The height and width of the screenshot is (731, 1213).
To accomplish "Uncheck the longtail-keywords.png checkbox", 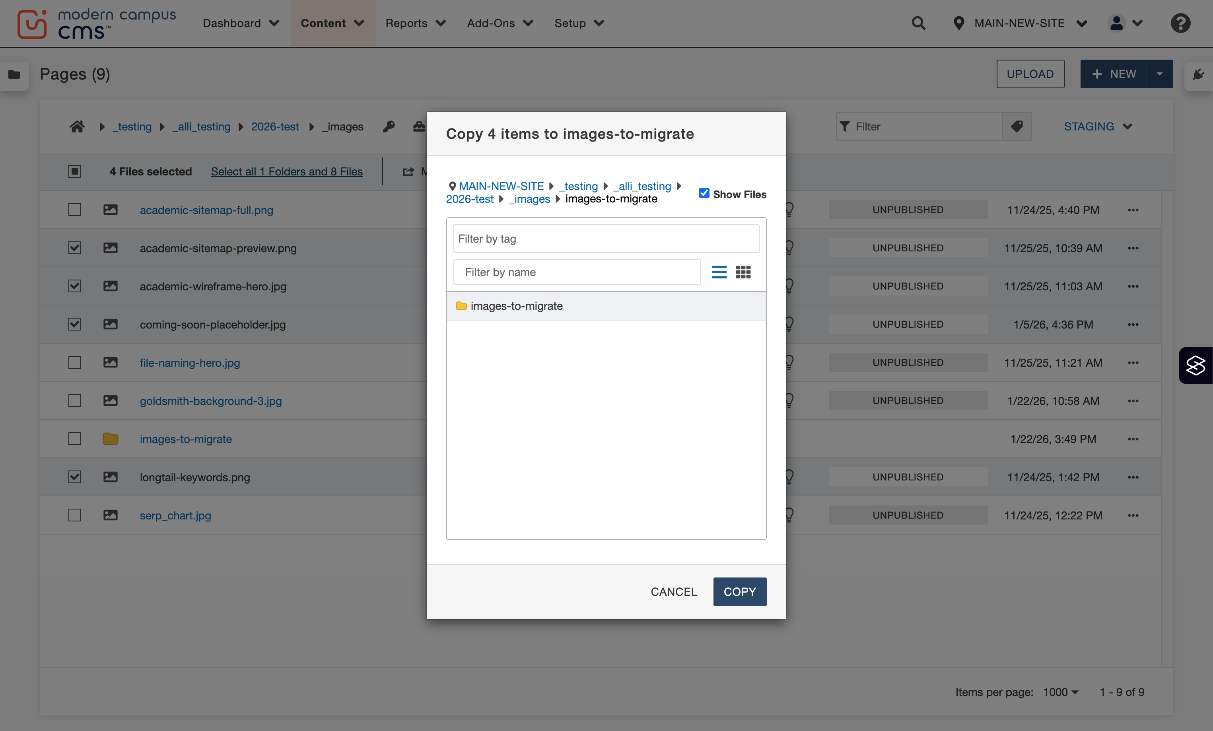I will [74, 477].
